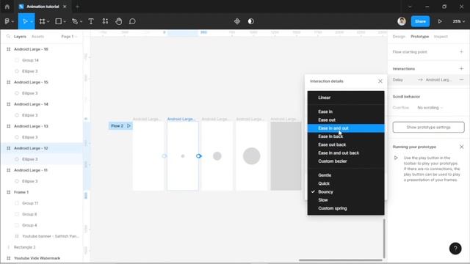
Task: Switch to the Design tab
Action: pos(399,37)
